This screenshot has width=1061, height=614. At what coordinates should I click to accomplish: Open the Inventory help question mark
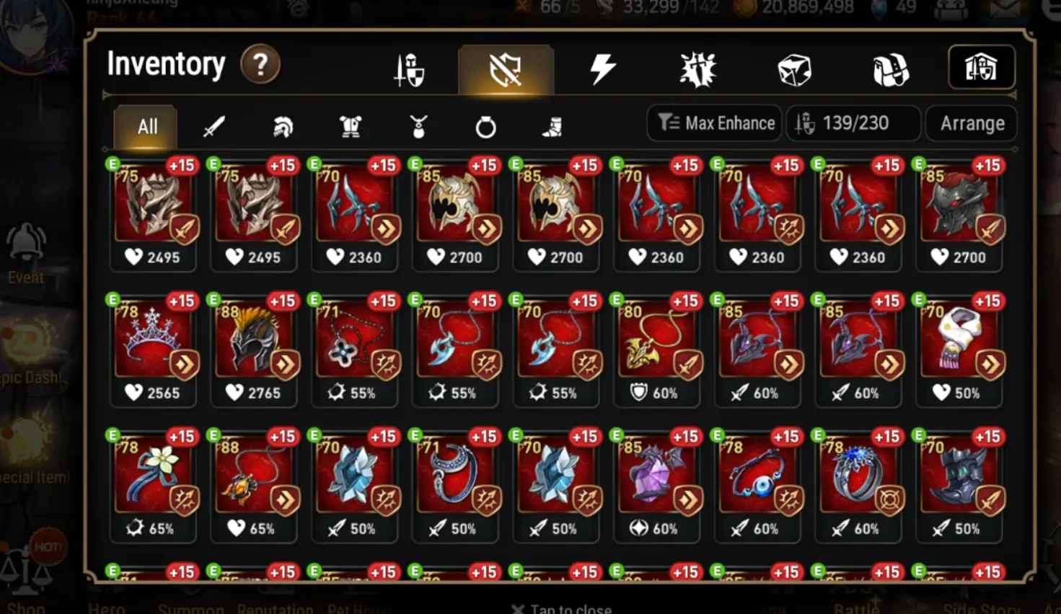point(260,65)
